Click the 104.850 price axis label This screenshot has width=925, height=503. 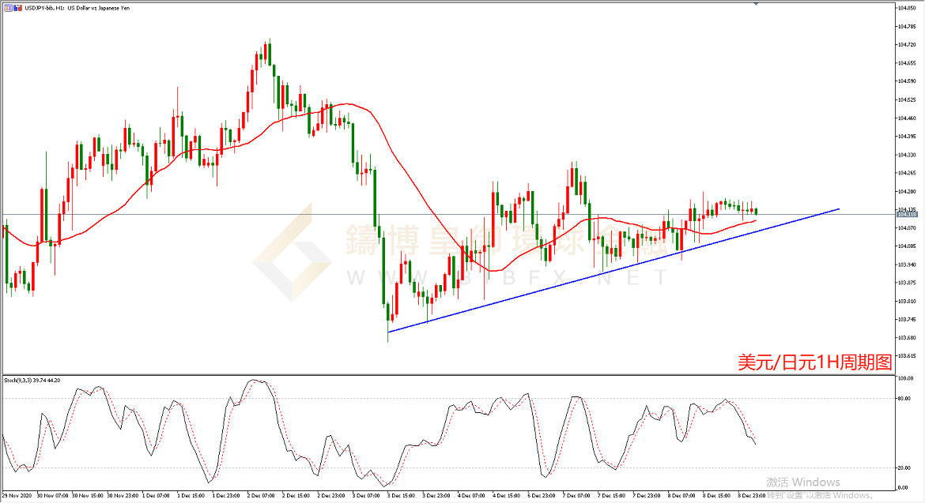[906, 9]
